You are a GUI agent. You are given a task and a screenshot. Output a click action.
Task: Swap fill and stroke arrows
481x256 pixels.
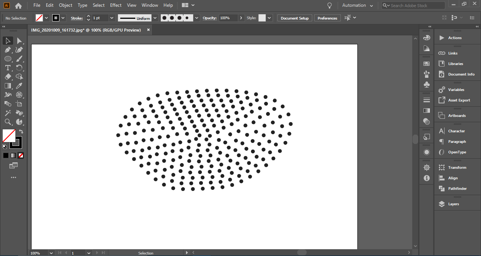click(21, 131)
